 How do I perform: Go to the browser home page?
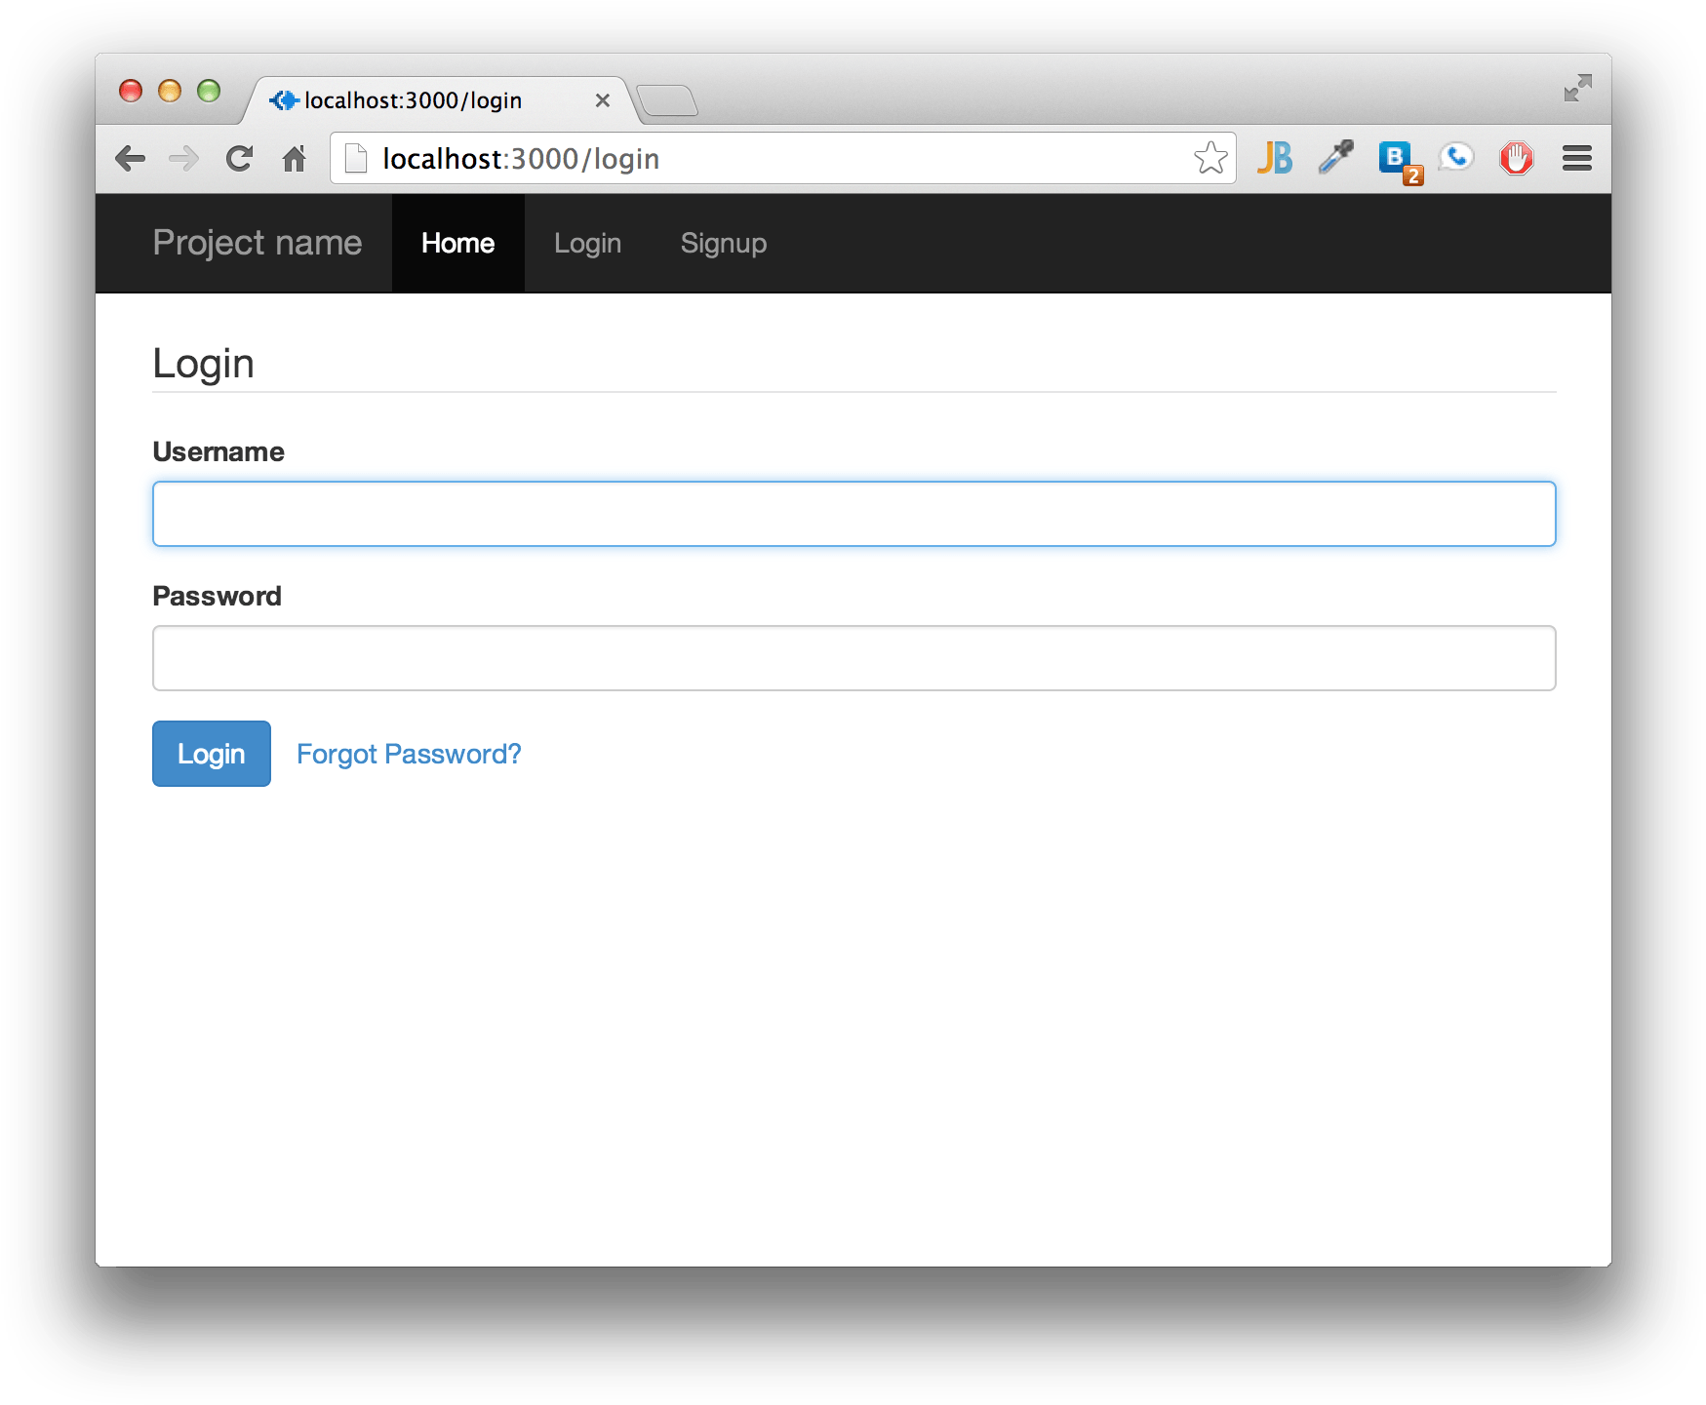294,158
